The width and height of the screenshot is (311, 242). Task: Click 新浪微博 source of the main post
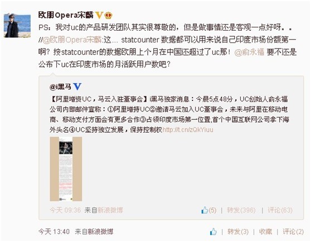pyautogui.click(x=100, y=231)
